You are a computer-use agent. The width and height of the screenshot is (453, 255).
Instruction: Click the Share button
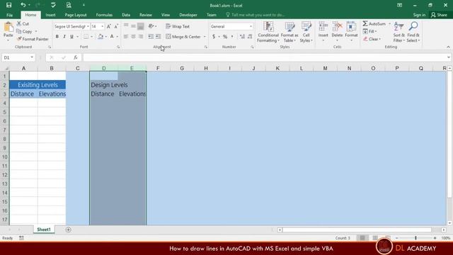439,15
